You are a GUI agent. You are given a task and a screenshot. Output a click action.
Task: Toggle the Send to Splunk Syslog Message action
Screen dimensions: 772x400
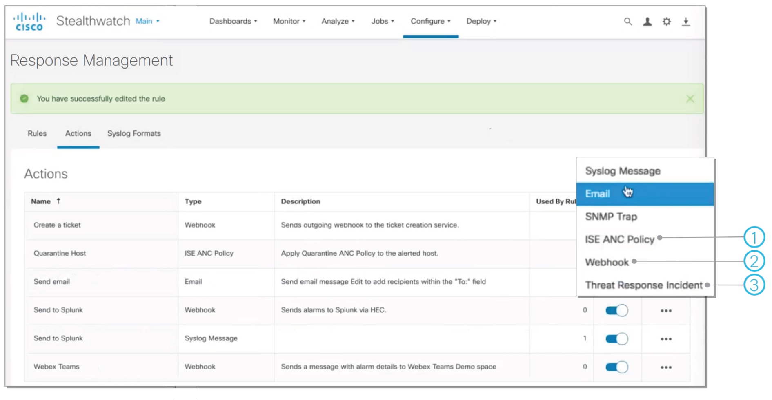coord(616,339)
